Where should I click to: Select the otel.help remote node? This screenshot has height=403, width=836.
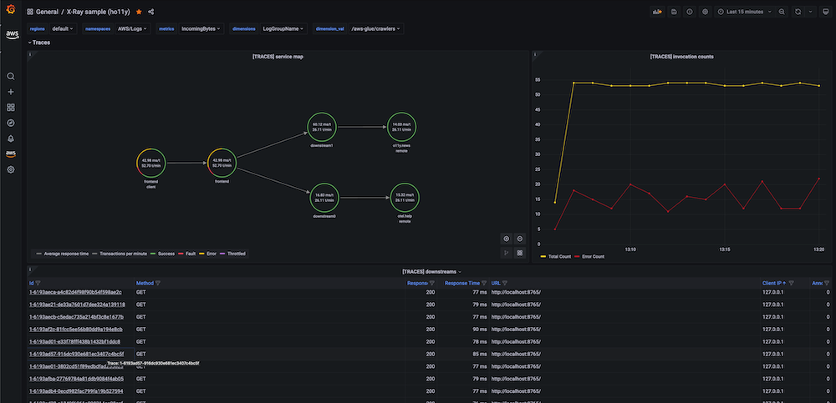[x=405, y=198]
